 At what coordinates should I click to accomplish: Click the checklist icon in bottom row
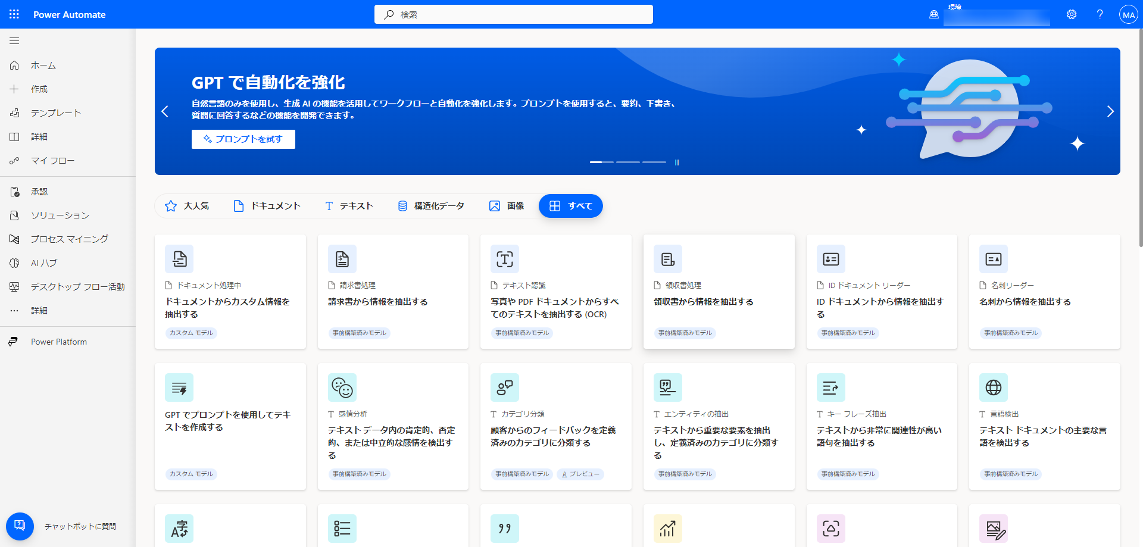click(x=342, y=529)
